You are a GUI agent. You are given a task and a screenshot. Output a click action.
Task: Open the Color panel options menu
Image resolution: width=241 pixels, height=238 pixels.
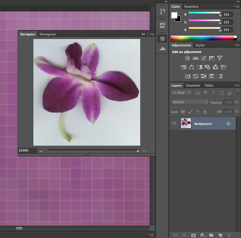(237, 7)
